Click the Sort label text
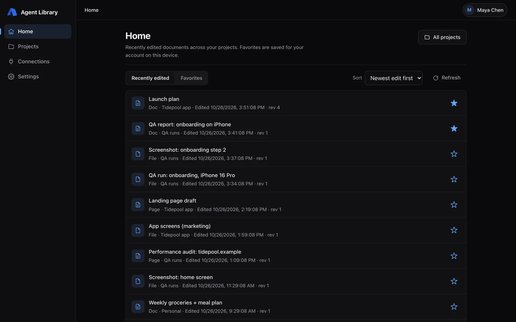 coord(357,78)
